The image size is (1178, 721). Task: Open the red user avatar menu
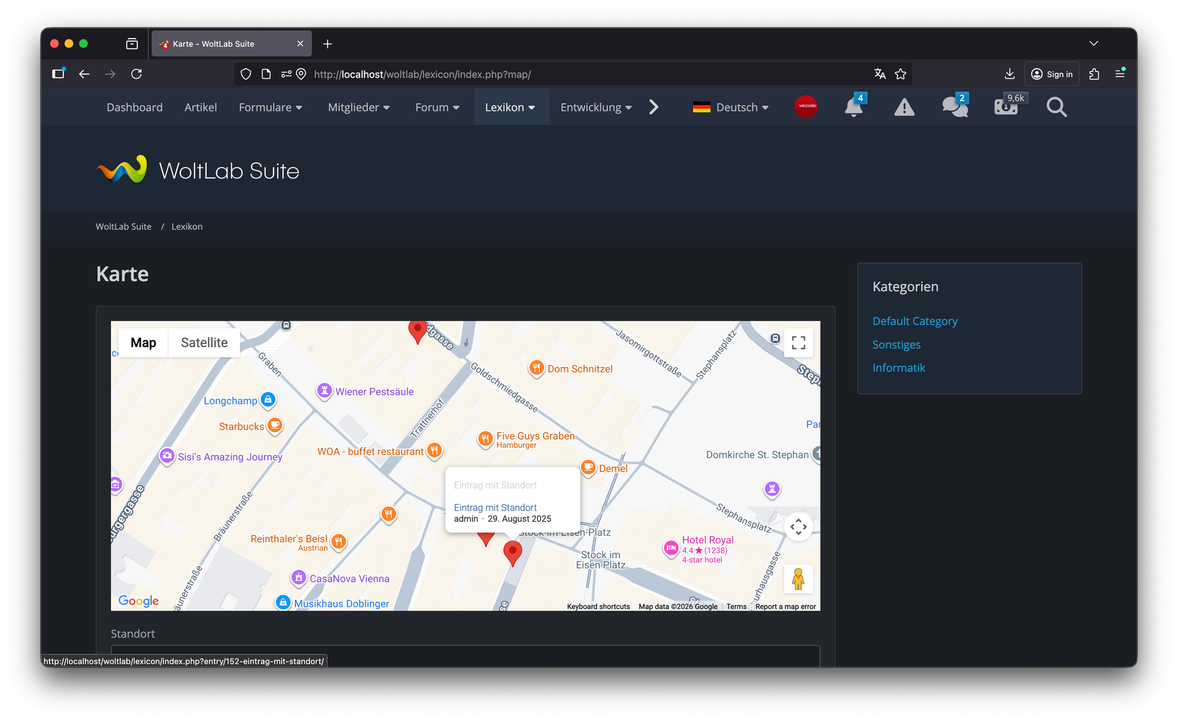tap(806, 107)
